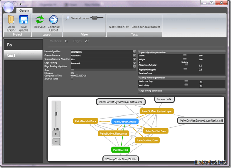Reset graph zoom with 1:1 button
This screenshot has height=168, width=231.
click(x=56, y=134)
